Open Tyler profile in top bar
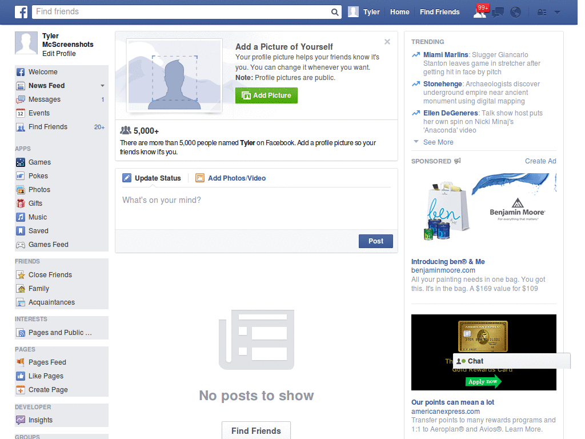Screen dimensions: 585x439 [x=364, y=12]
